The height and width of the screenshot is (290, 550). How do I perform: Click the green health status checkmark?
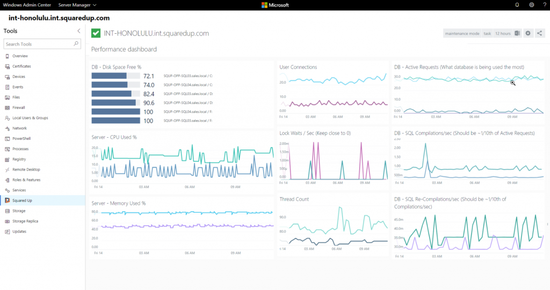(x=96, y=33)
